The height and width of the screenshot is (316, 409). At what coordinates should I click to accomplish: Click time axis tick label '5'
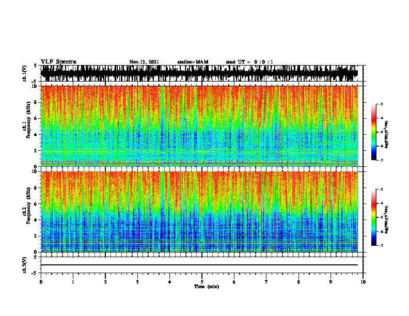(x=202, y=282)
